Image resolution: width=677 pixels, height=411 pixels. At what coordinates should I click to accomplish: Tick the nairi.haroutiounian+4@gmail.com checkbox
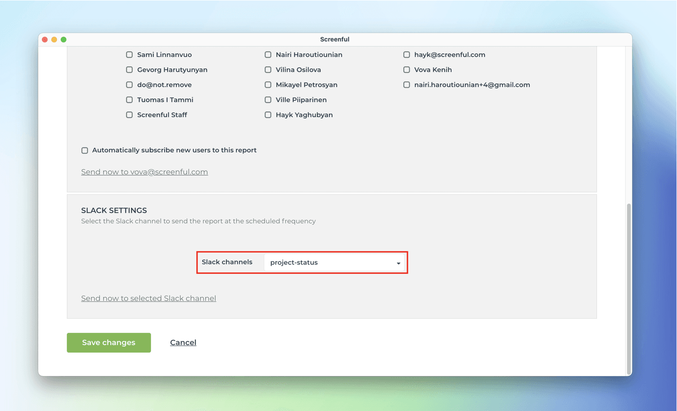point(406,85)
